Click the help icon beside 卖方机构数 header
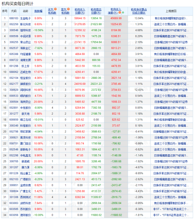The width and height of the screenshot is (195, 221). (x=68, y=9)
